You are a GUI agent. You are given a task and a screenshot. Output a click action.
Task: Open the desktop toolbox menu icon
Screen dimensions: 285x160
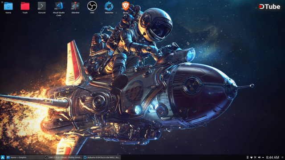(2, 2)
